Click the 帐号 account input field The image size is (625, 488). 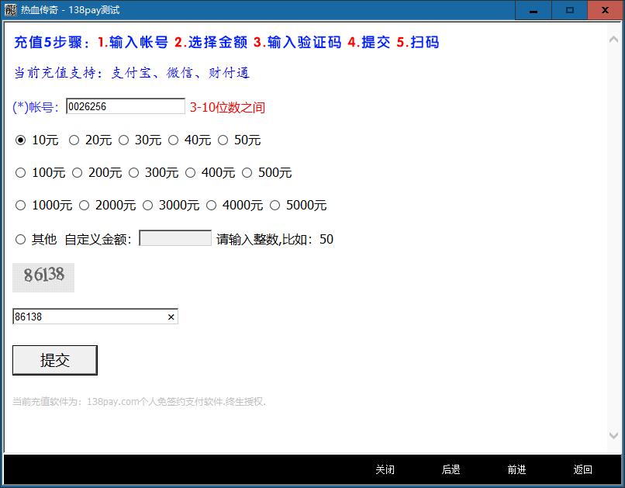tap(126, 106)
